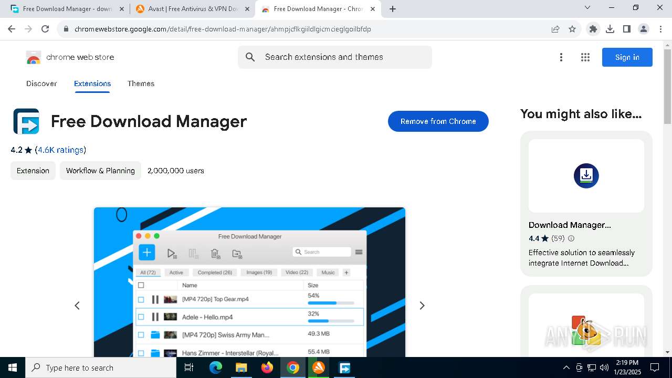Go back to the previous page
The height and width of the screenshot is (378, 672).
12,29
